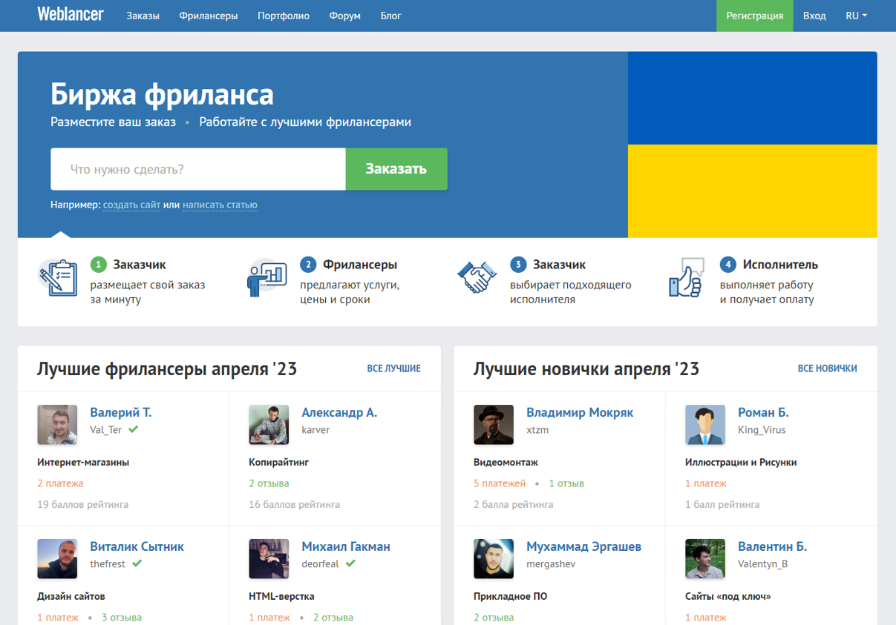The width and height of the screenshot is (896, 625).
Task: Open Валентин Б. avatar photo
Action: 705,559
